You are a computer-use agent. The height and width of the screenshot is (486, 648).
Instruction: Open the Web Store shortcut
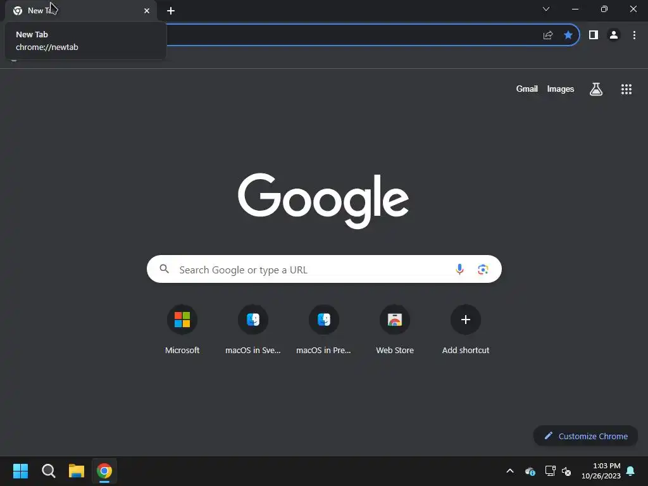coord(395,329)
